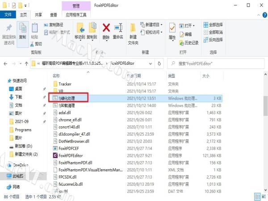Screen dimensions: 268x201
Task: Select the FoxitPDFEditor application icon
Action: tap(55, 155)
